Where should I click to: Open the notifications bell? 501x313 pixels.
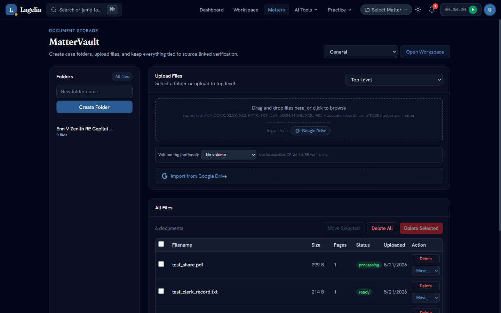point(432,10)
